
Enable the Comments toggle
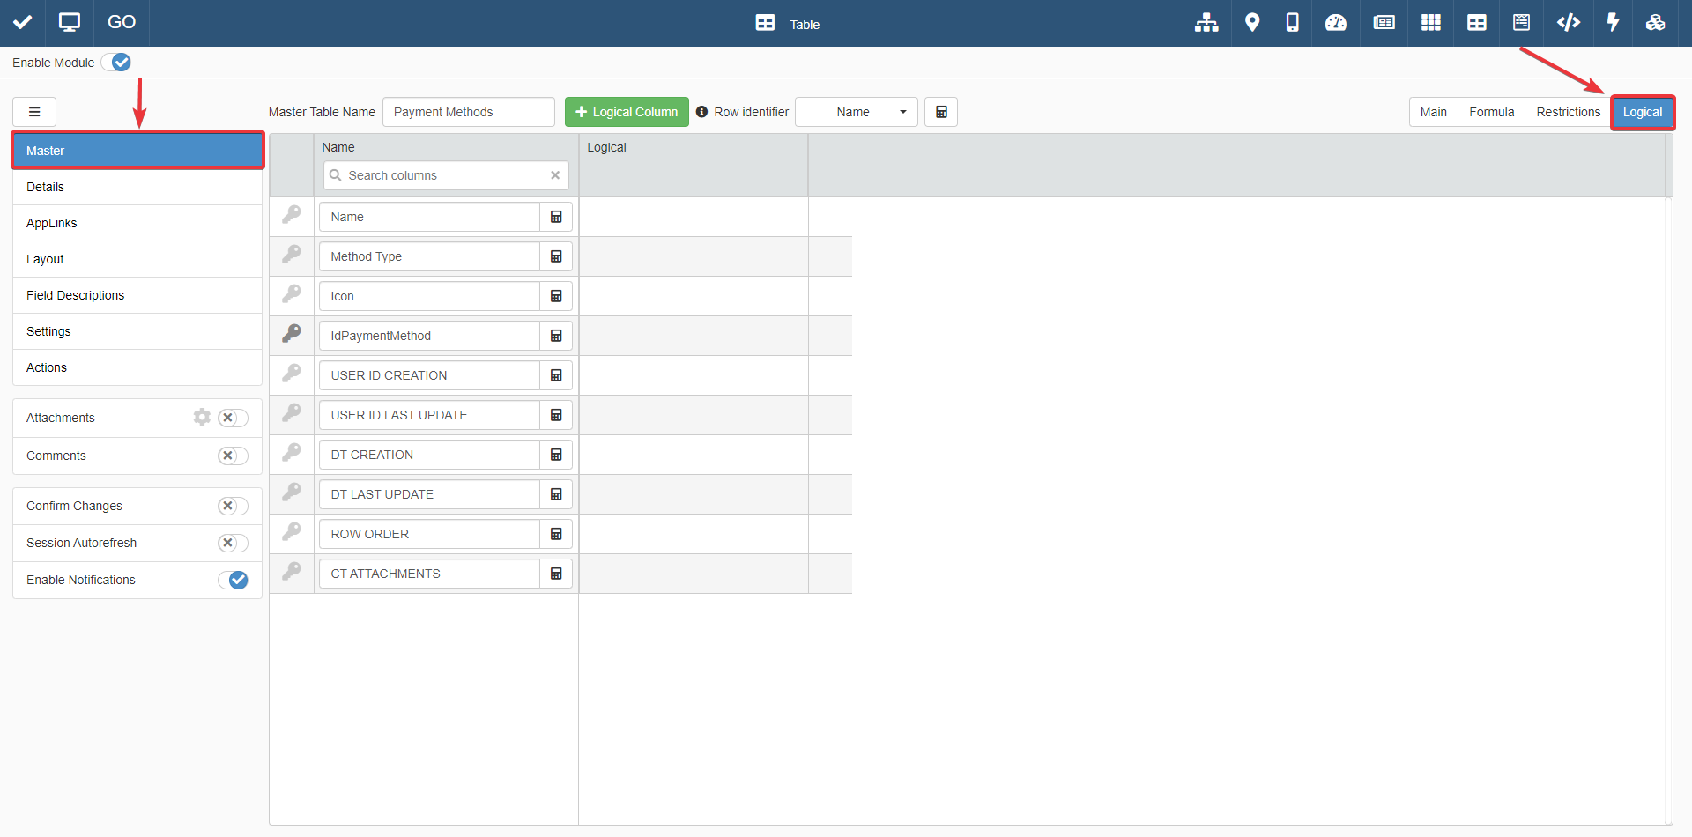(x=233, y=456)
